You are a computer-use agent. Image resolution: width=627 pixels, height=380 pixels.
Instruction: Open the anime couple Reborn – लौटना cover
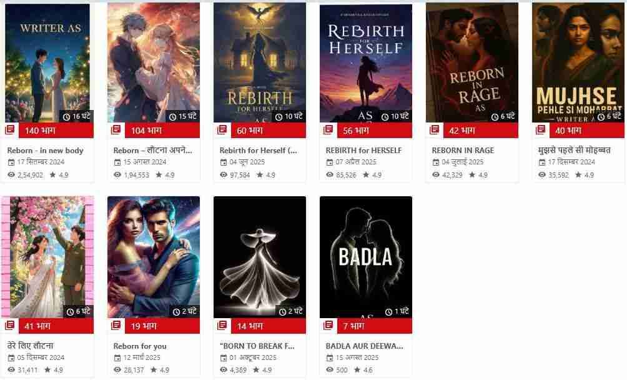pos(154,62)
